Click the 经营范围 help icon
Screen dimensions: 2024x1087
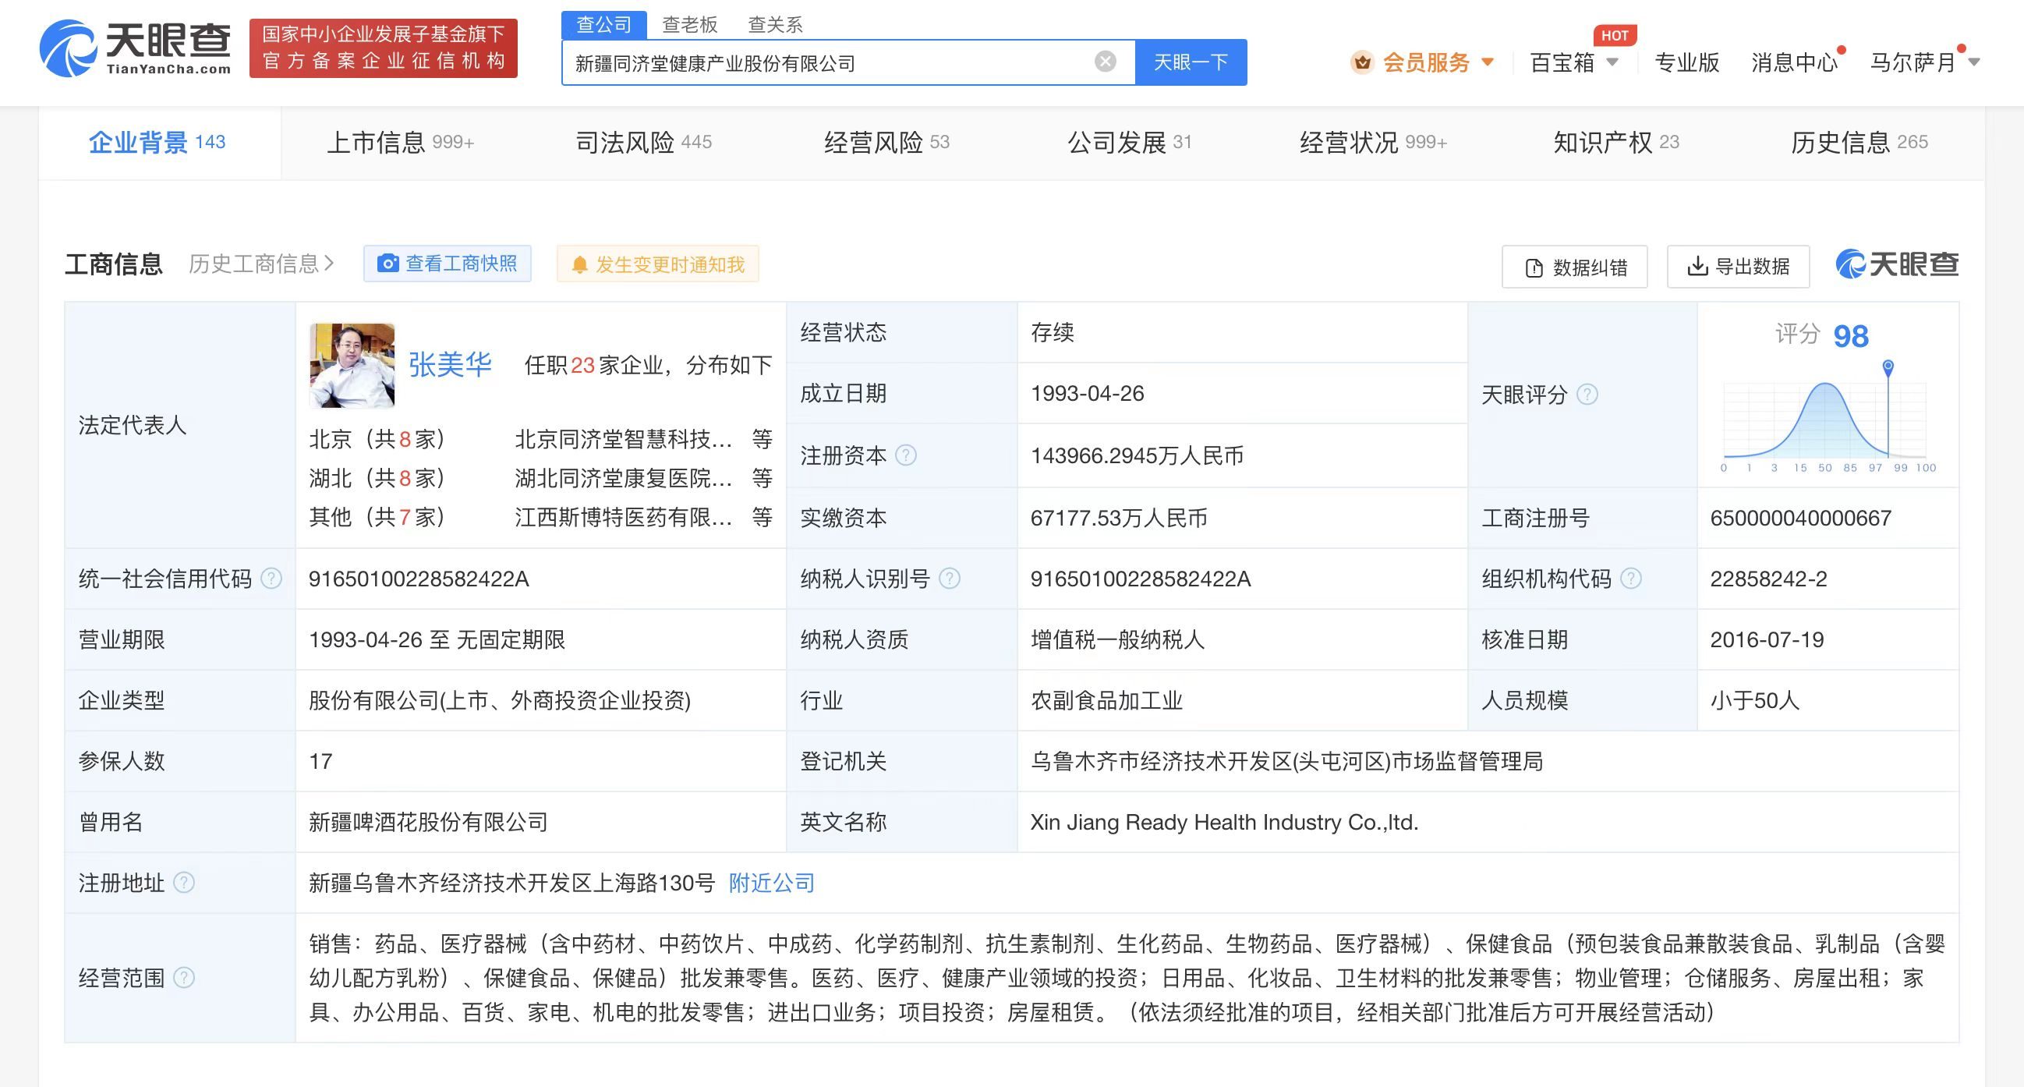186,979
